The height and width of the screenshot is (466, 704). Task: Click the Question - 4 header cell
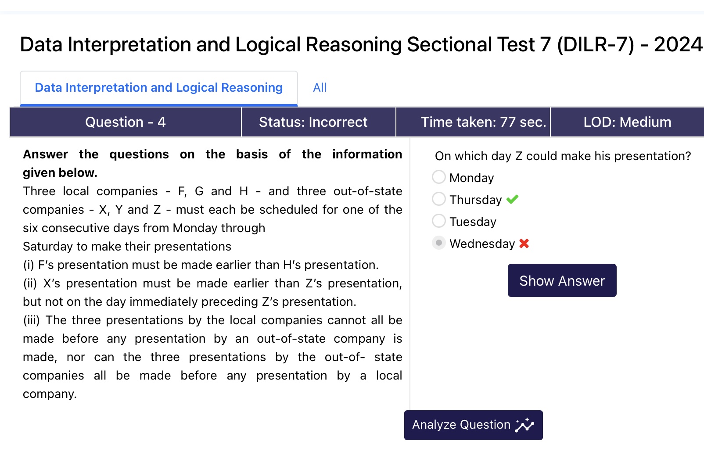(126, 122)
